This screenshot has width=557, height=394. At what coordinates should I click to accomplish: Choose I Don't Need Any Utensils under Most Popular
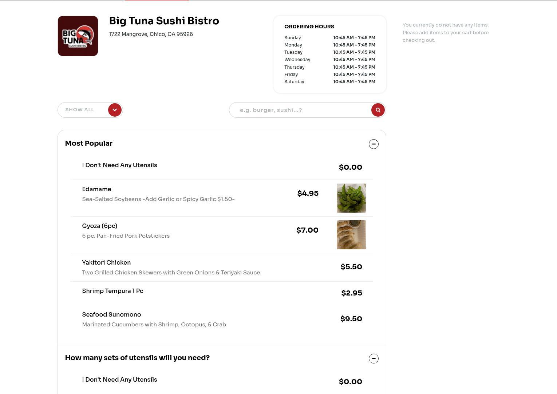[222, 168]
